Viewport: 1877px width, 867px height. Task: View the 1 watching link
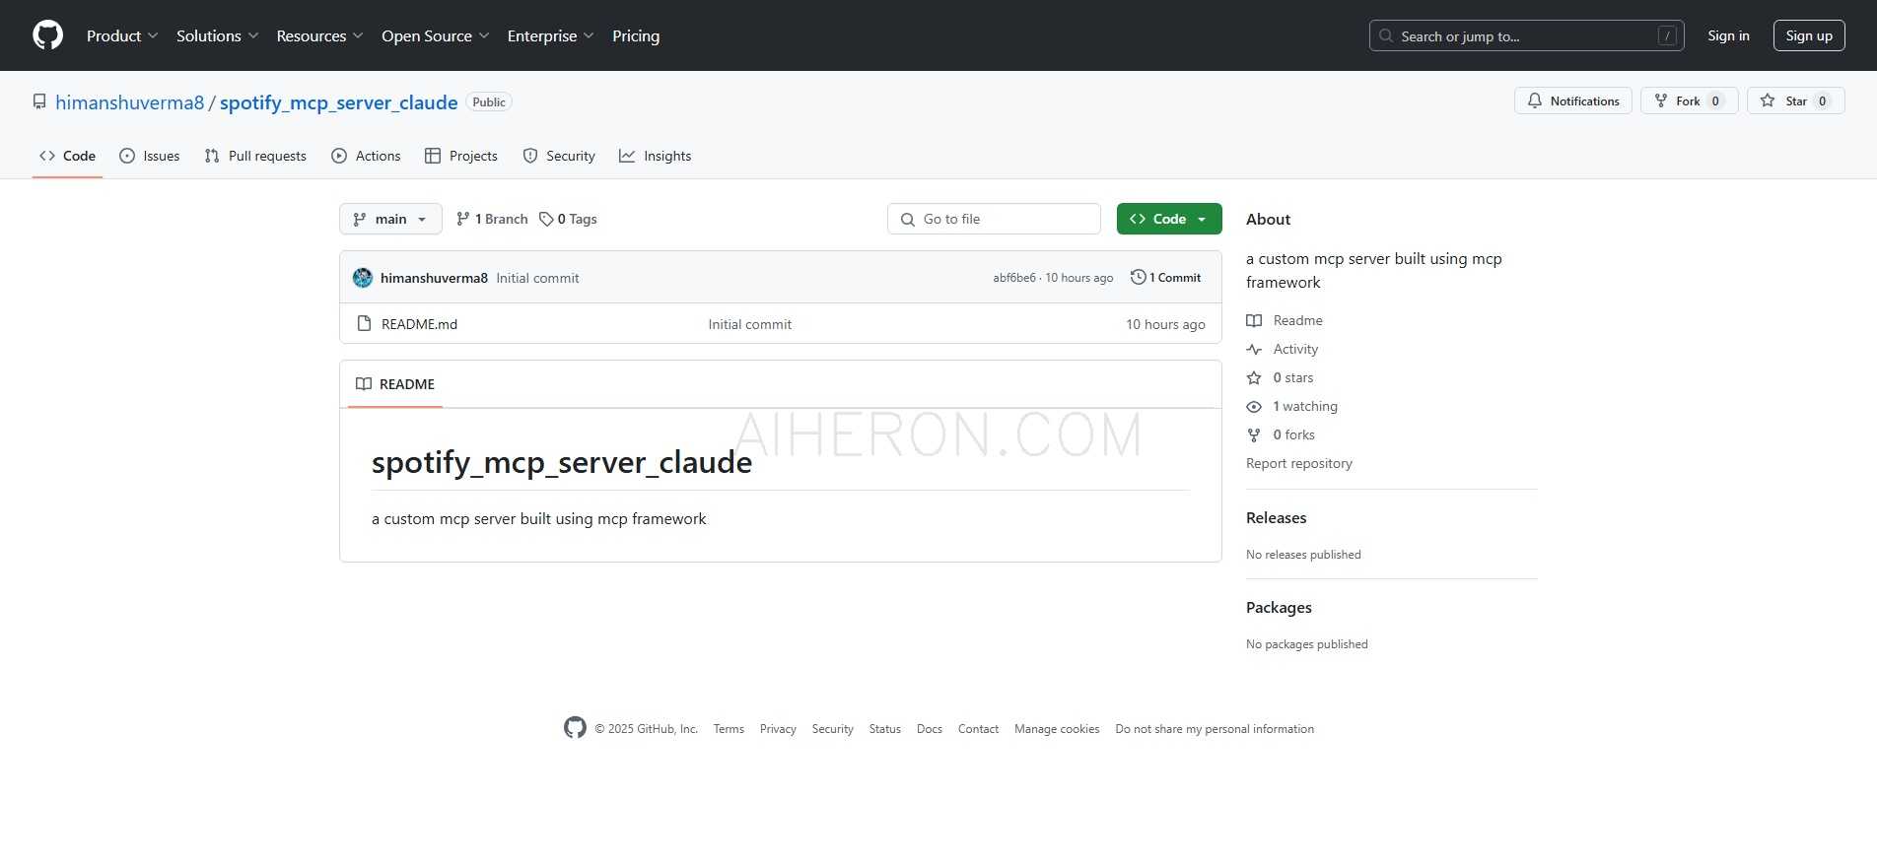[x=1291, y=406]
